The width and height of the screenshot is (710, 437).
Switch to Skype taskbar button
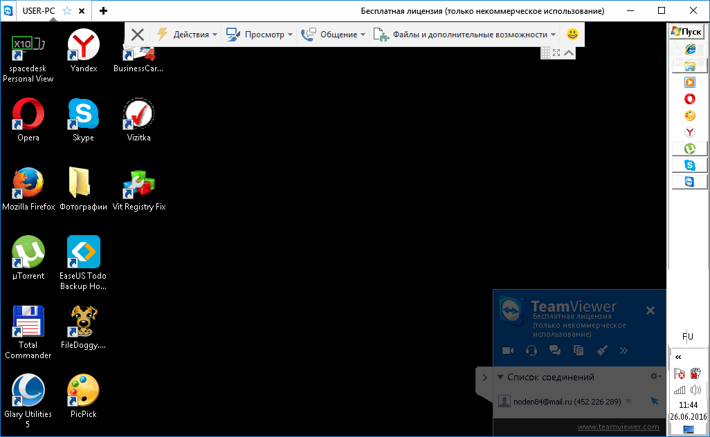[x=690, y=165]
